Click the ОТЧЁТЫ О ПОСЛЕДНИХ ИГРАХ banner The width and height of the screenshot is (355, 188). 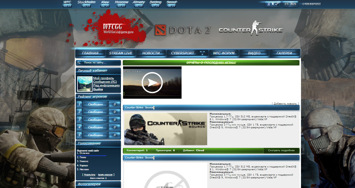pos(211,63)
